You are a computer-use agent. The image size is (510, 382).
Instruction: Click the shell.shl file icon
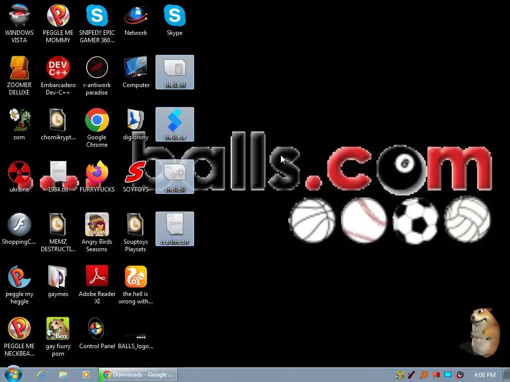tap(175, 72)
